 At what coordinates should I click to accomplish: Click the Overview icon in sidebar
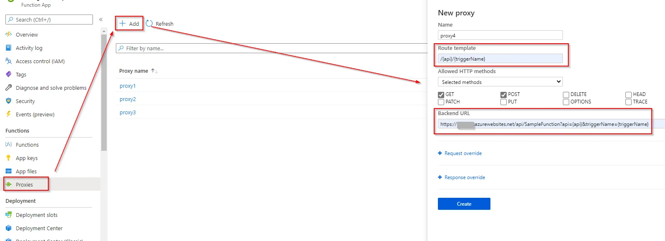[x=8, y=34]
